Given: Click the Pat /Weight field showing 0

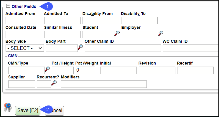Looking at the screenshot, I should tap(85, 70).
